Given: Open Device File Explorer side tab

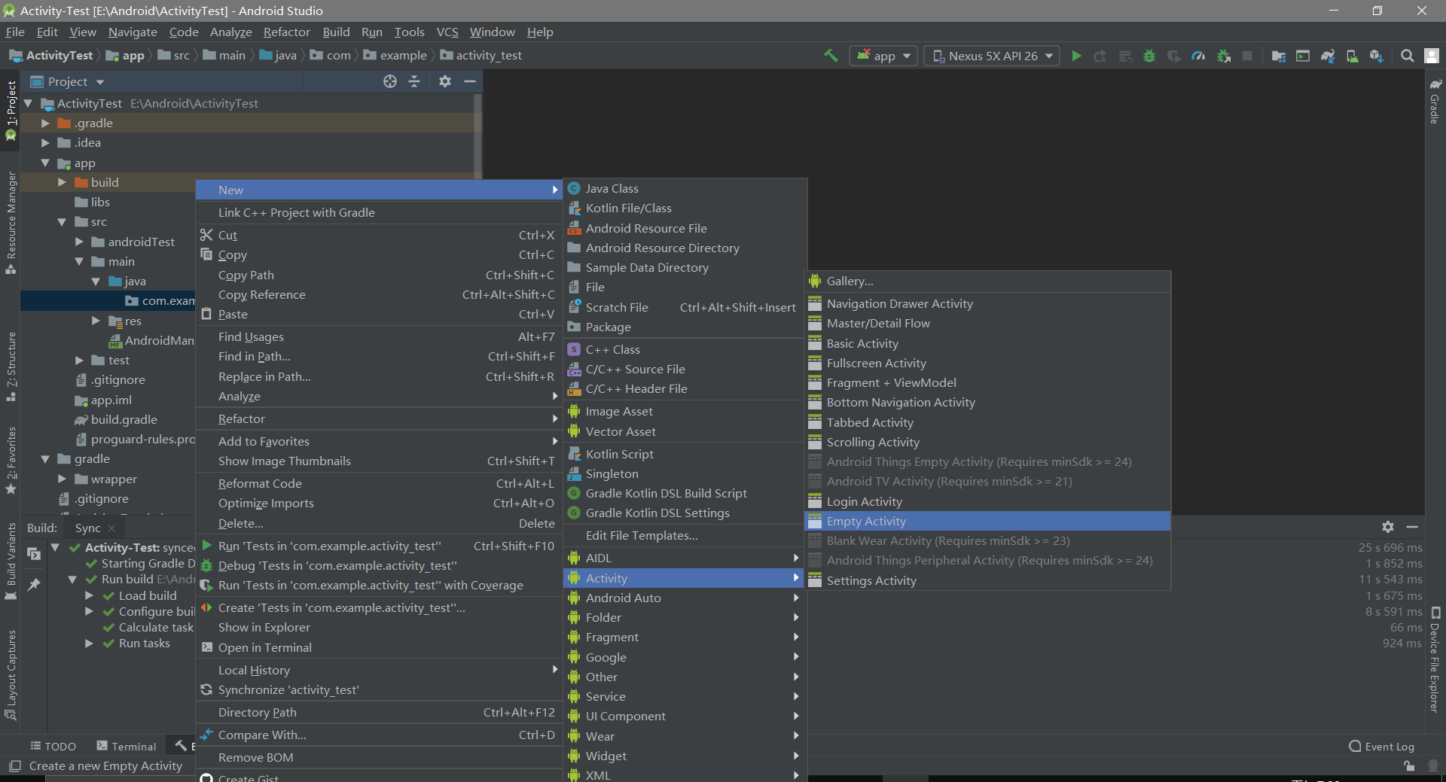Looking at the screenshot, I should pyautogui.click(x=1435, y=660).
